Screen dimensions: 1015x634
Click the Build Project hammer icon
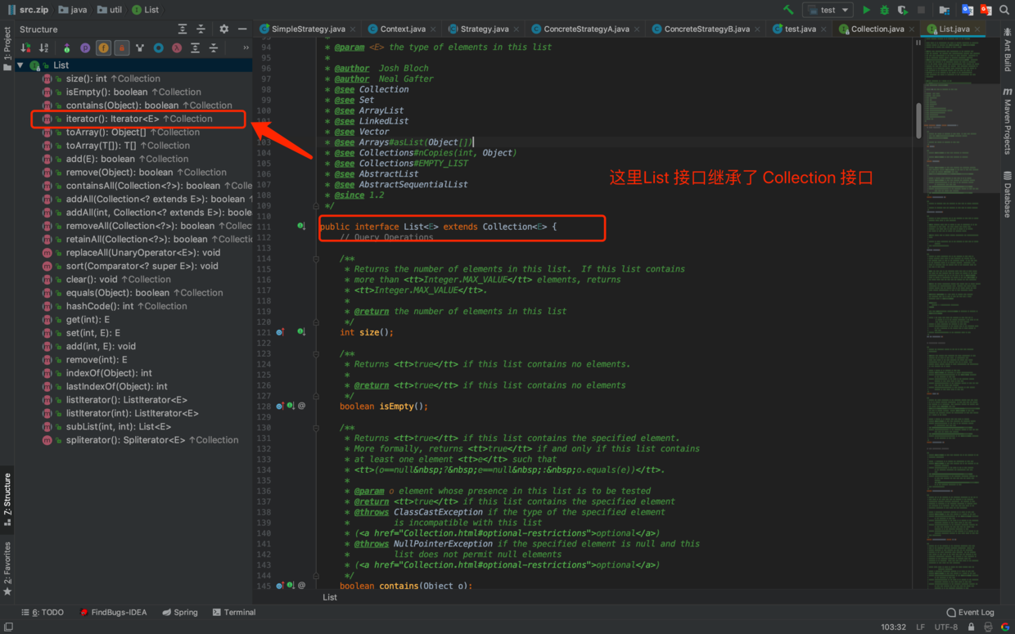[x=788, y=10]
